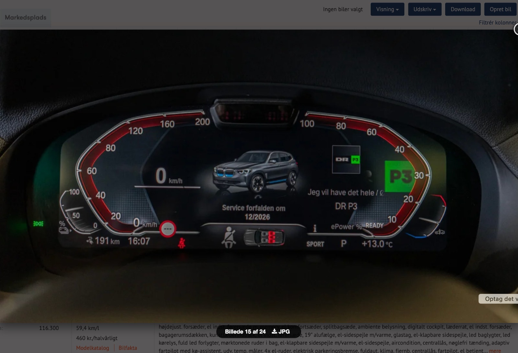Click the Billede 15 af 24 counter
518x353 pixels.
(x=245, y=331)
